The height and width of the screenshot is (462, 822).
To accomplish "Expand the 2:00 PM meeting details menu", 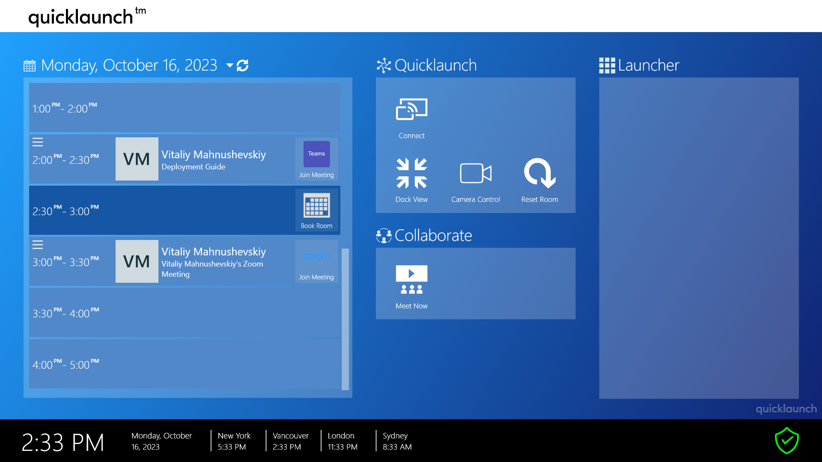I will click(x=38, y=142).
